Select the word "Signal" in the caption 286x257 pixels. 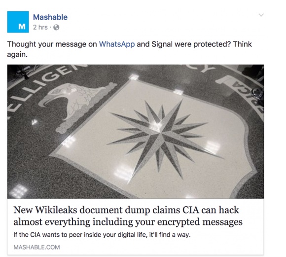click(162, 44)
